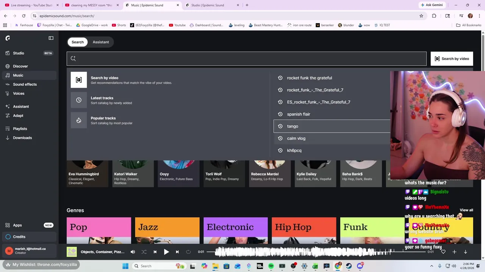Go to Discover in the sidebar

29,66
